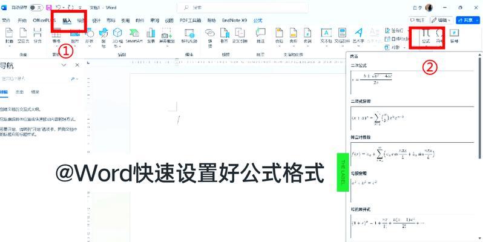Insert date and time (日期和时间)

pos(396,39)
